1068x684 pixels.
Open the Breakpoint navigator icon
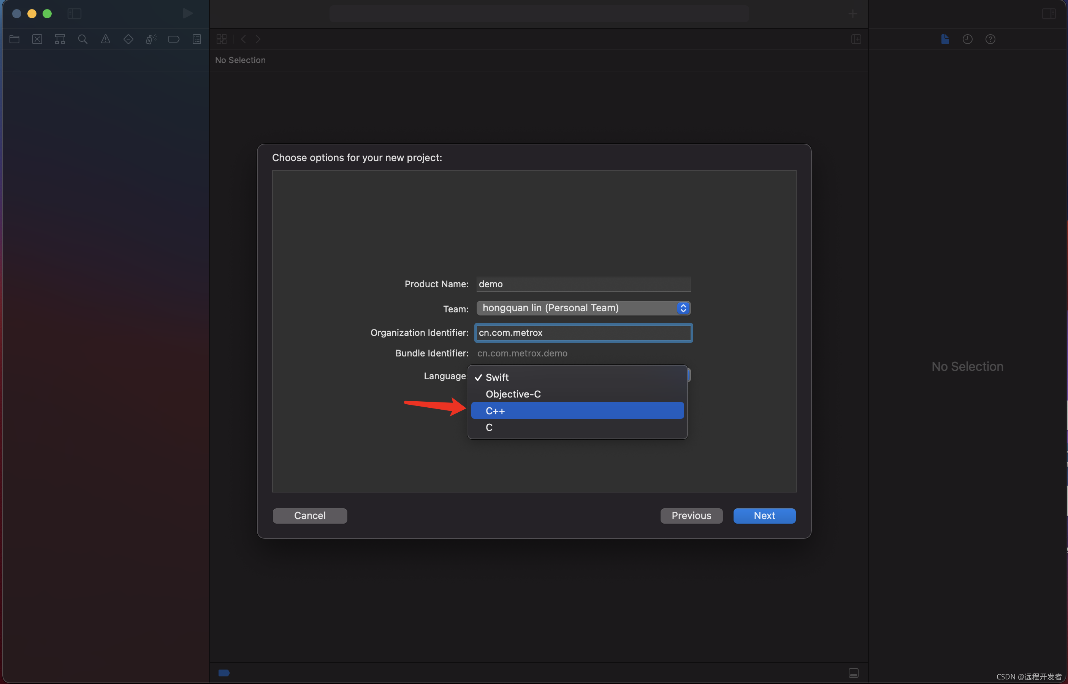pos(174,39)
